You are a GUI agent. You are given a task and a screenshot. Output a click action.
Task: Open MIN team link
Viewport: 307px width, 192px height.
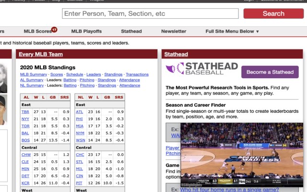[25, 169]
